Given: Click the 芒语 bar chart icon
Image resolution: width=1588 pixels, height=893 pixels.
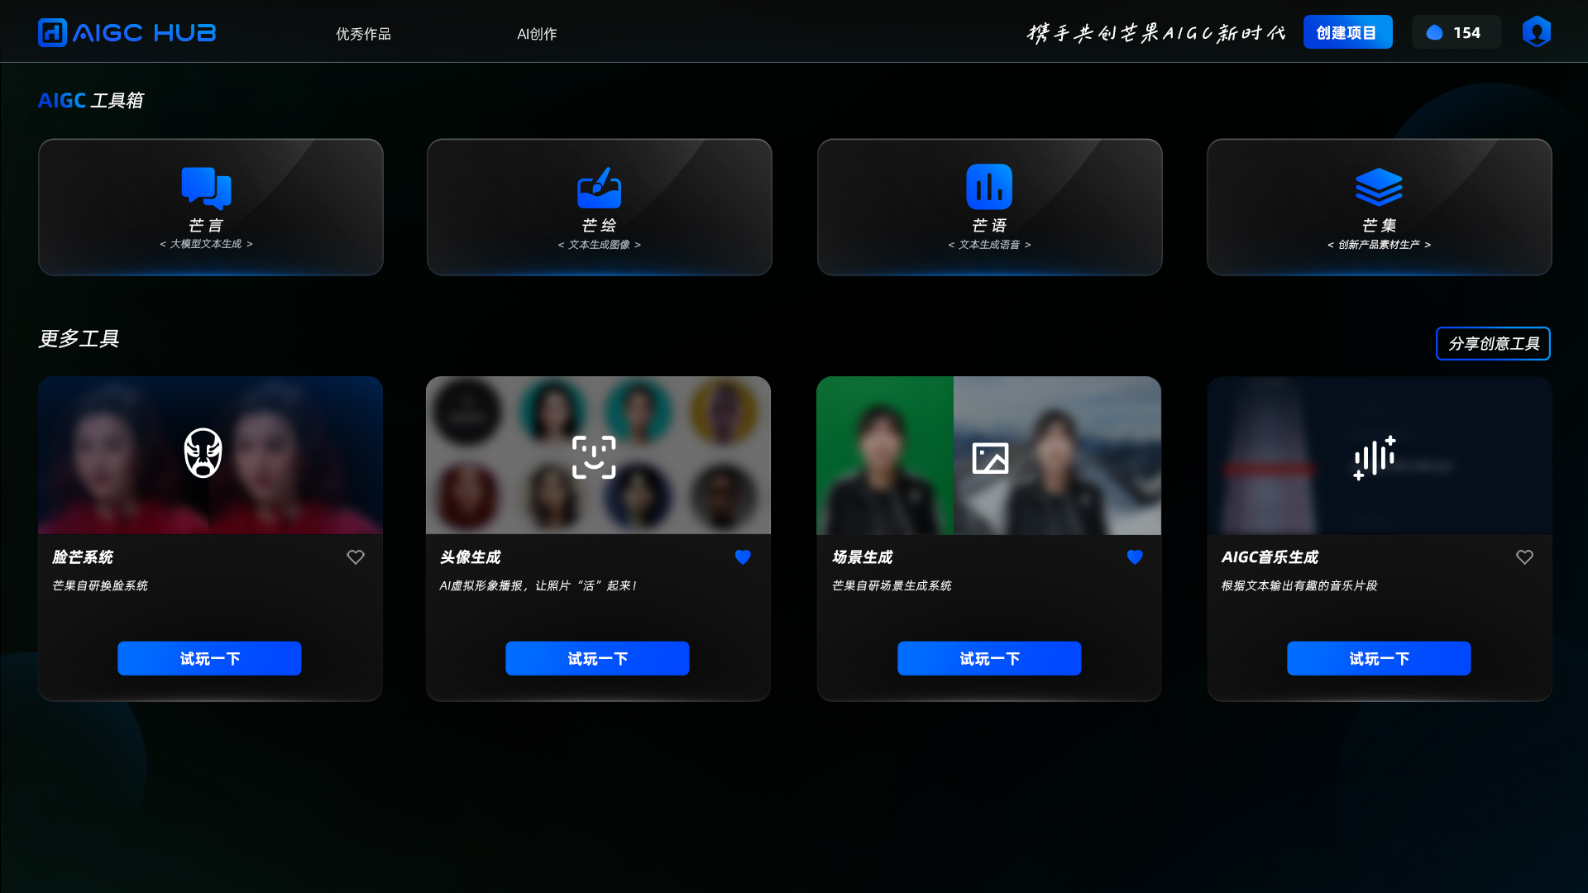Looking at the screenshot, I should (x=989, y=187).
